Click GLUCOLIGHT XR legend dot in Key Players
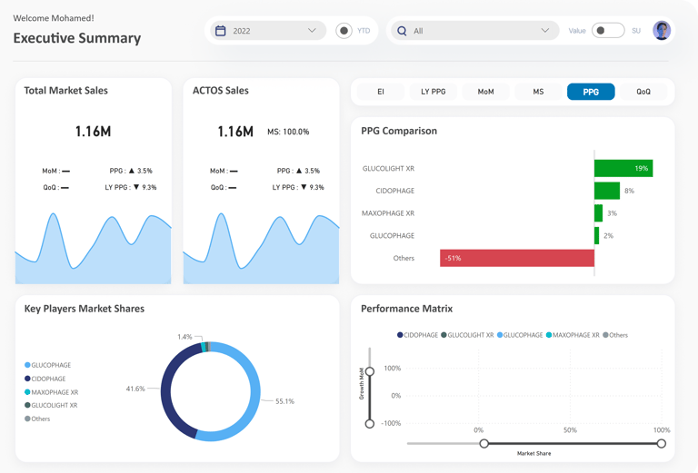Viewport: 698px width, 473px height. tap(27, 405)
